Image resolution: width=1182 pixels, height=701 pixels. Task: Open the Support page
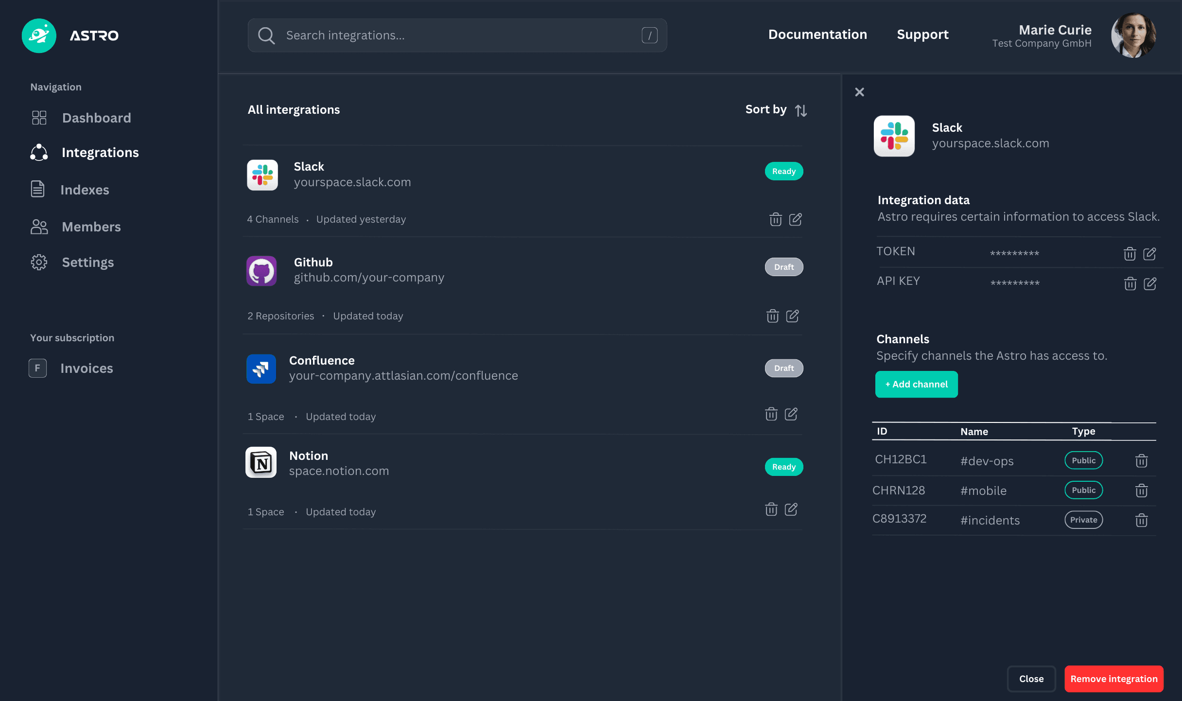(x=922, y=35)
